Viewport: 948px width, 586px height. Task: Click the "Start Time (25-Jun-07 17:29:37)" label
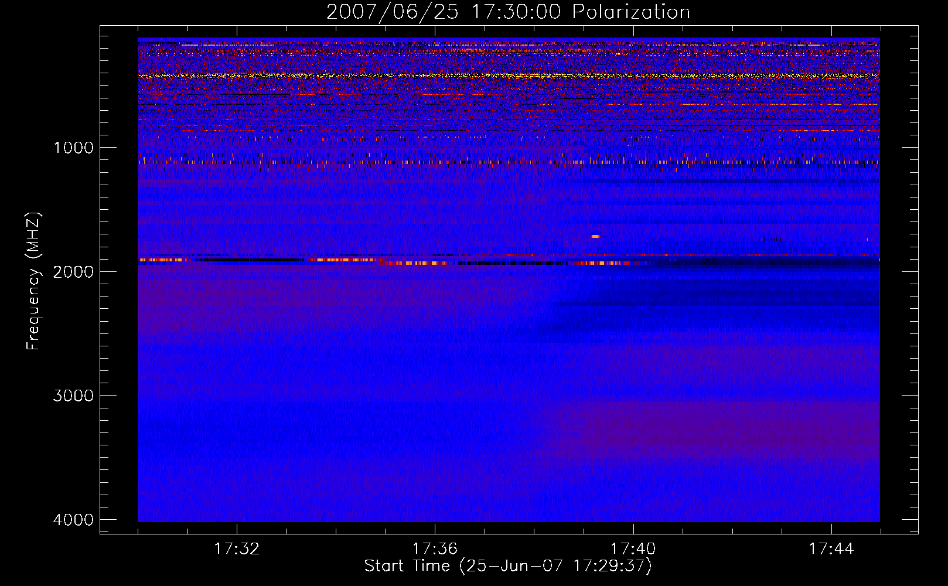508,566
